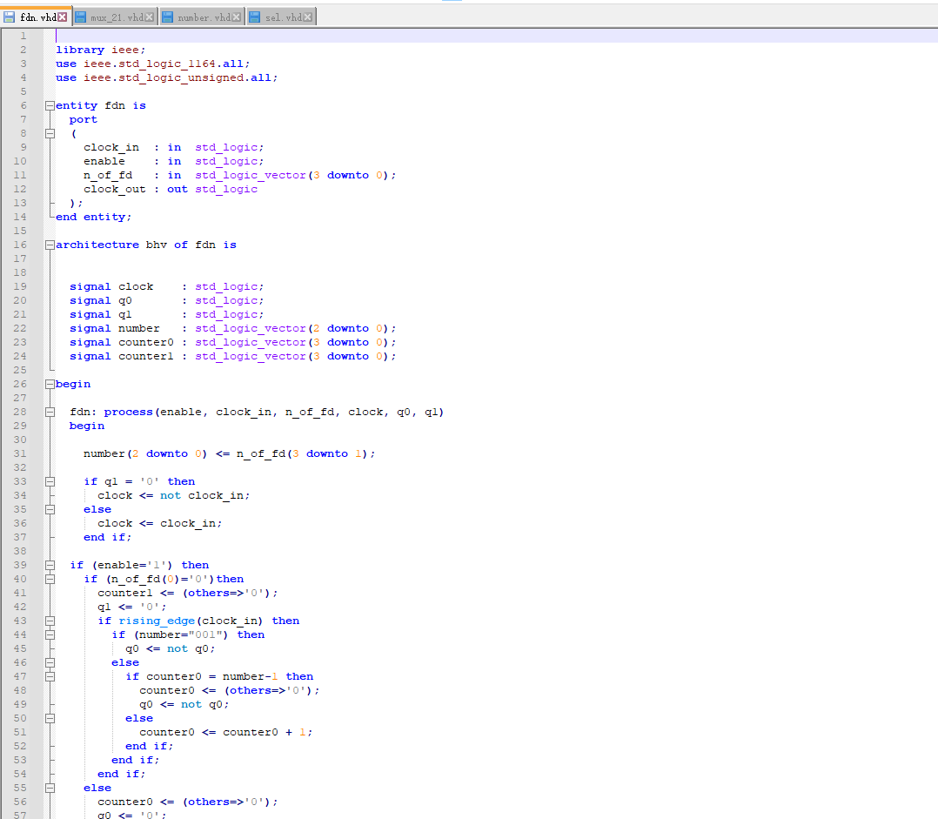The width and height of the screenshot is (938, 819).
Task: Collapse the else fold at line 50
Action: click(x=50, y=719)
